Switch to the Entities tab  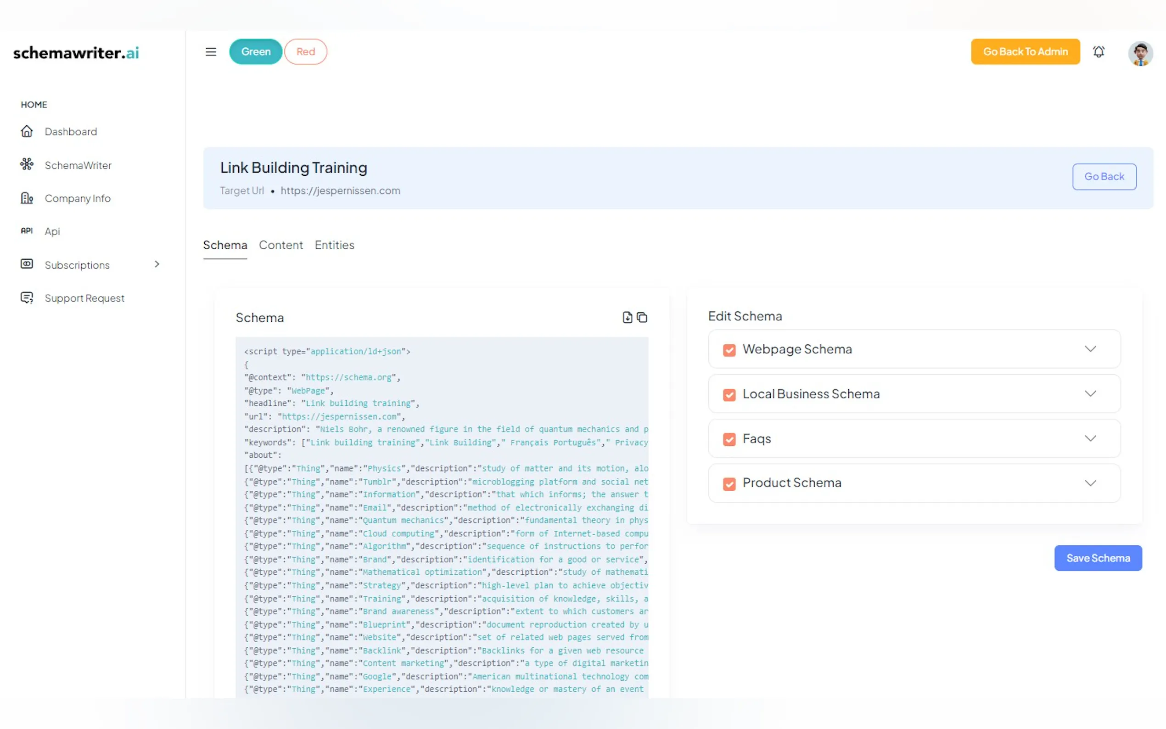(x=334, y=245)
